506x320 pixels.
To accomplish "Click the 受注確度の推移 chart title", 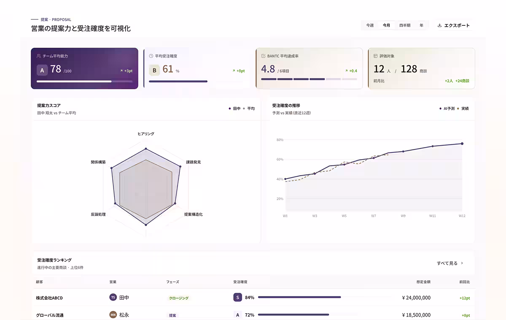I will tap(286, 106).
